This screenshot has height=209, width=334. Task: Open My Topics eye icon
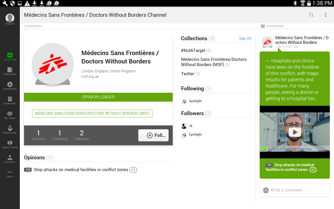[x=10, y=115]
